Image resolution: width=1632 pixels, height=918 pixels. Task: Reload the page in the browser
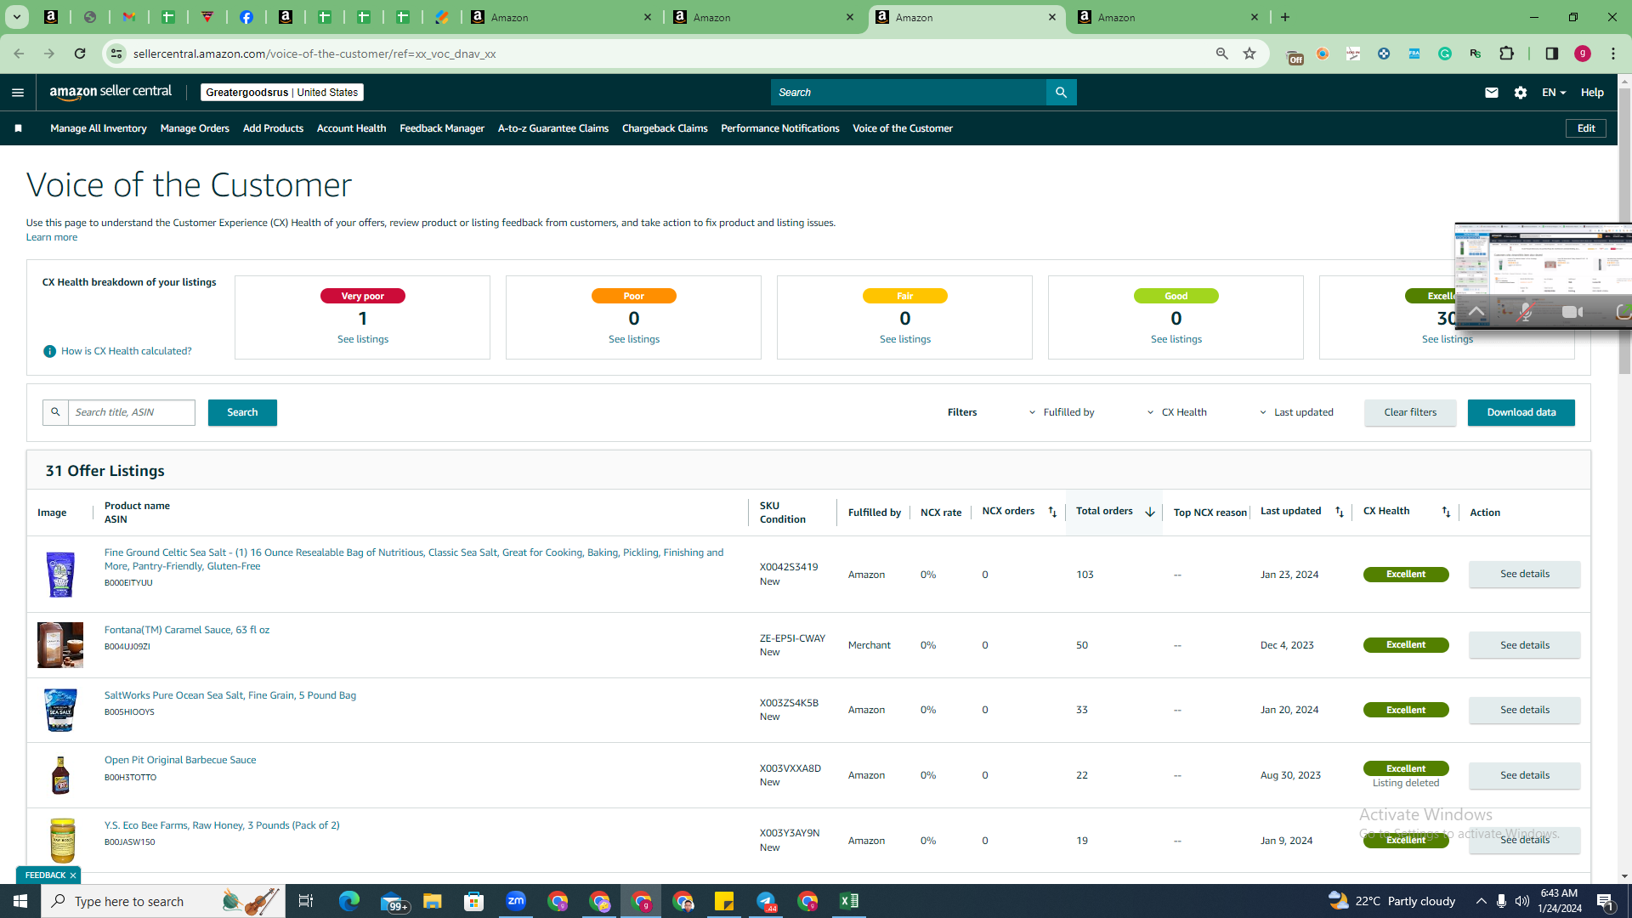(80, 54)
